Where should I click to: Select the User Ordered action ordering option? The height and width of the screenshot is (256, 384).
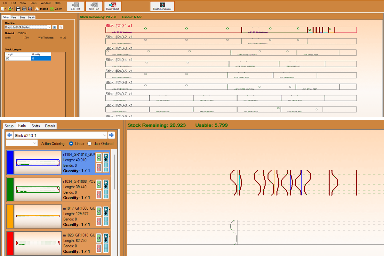pos(100,144)
